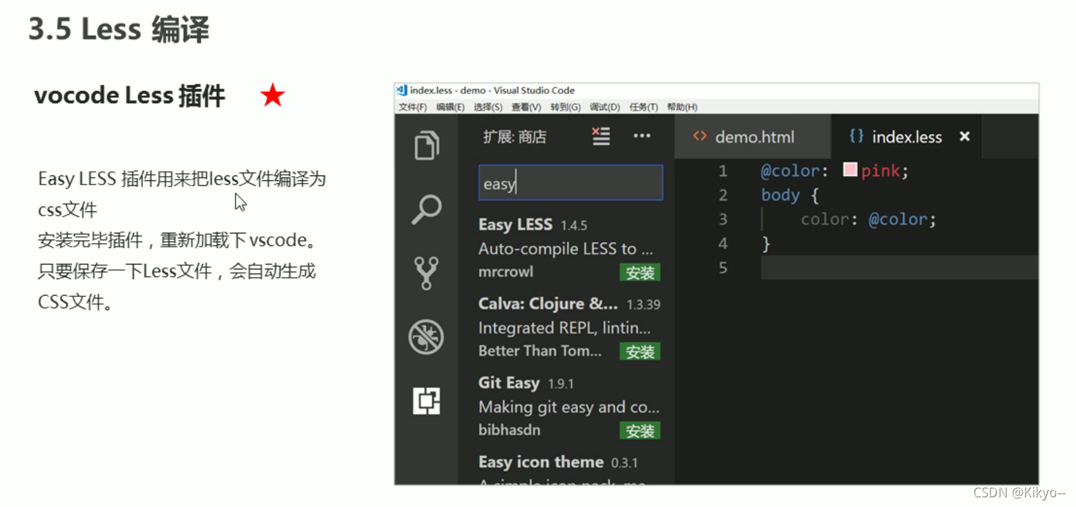Open the 文件(F) menu
This screenshot has width=1076, height=507.
pos(413,107)
